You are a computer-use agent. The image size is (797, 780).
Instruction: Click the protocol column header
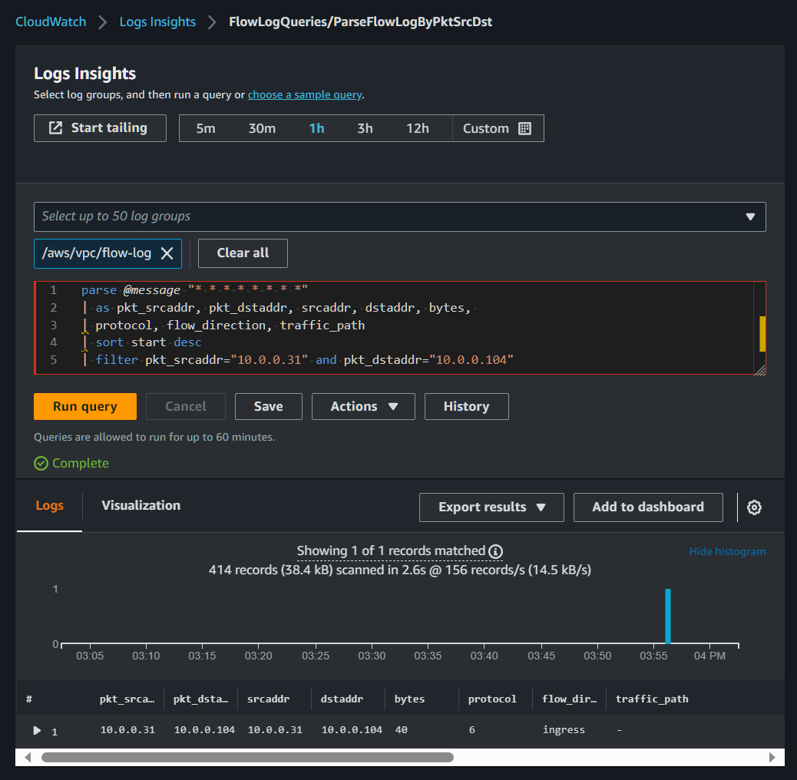pyautogui.click(x=492, y=699)
